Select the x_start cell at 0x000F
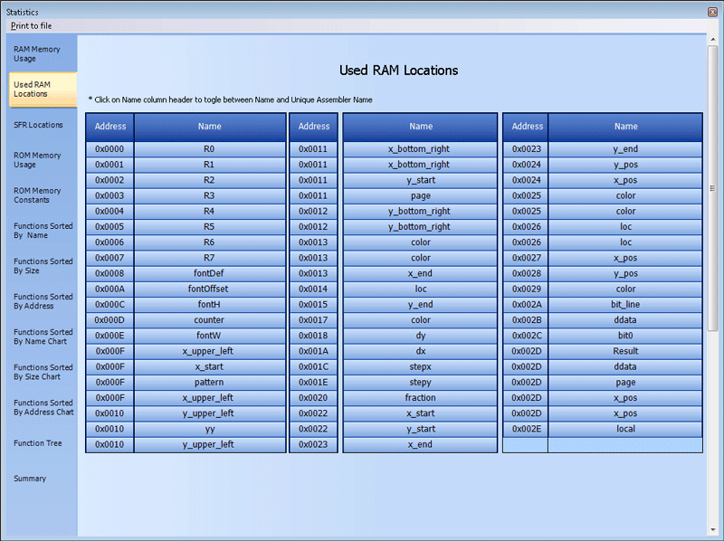The image size is (724, 541). pos(210,366)
